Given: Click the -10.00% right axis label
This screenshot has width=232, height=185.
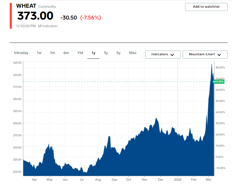Looking at the screenshot, I should coord(220,168).
